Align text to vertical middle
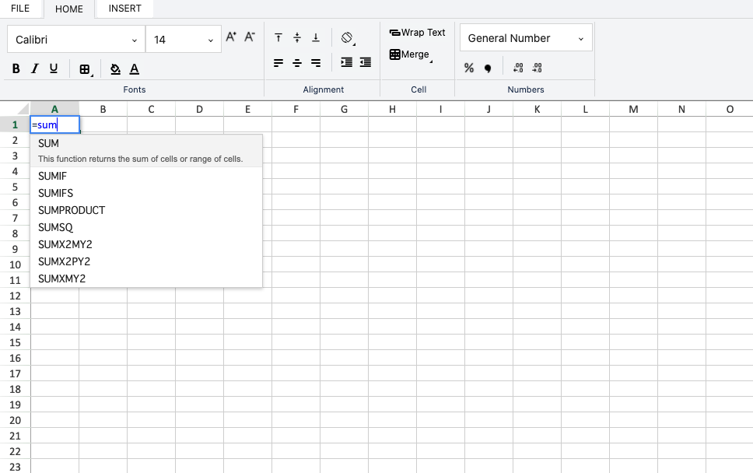 297,37
